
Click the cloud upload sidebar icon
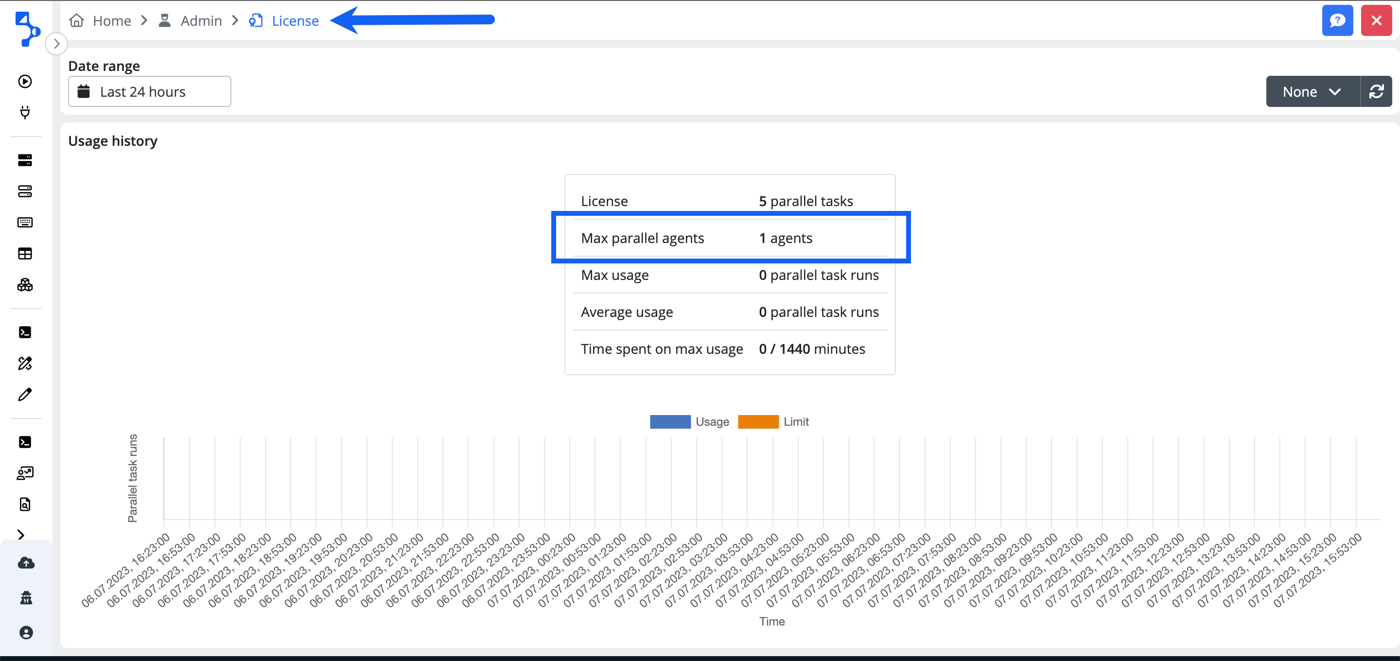(x=26, y=563)
